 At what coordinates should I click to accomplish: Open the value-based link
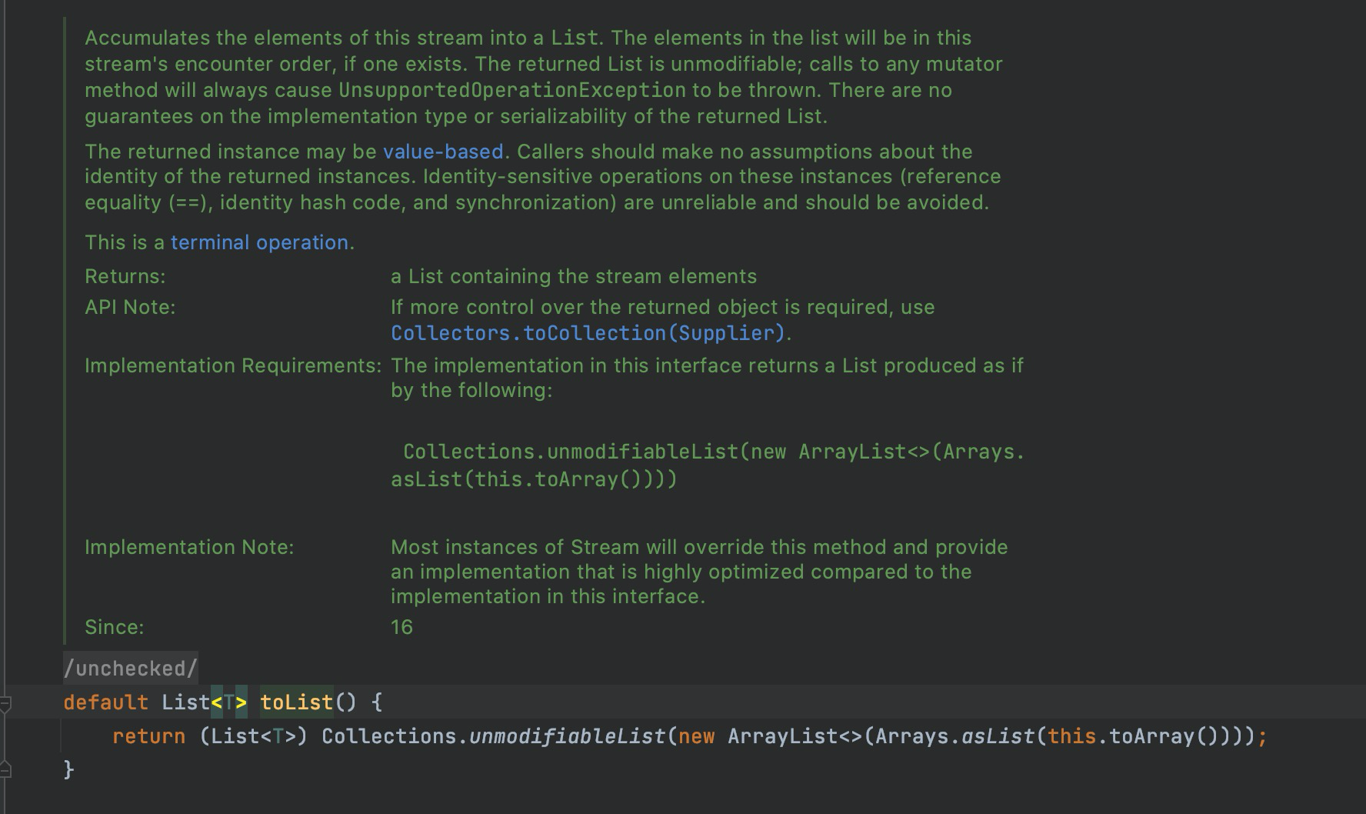point(443,152)
